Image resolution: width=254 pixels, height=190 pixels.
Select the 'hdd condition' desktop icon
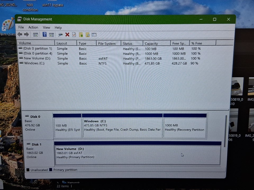30,6
